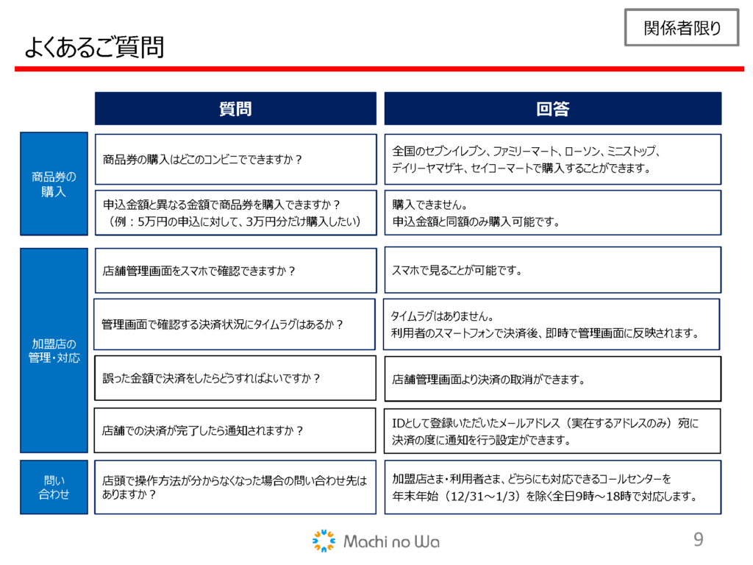Select question about 誤った金額で決済

coord(235,378)
